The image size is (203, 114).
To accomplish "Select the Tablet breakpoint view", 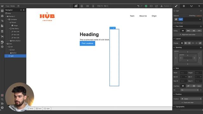I will pos(82,6).
